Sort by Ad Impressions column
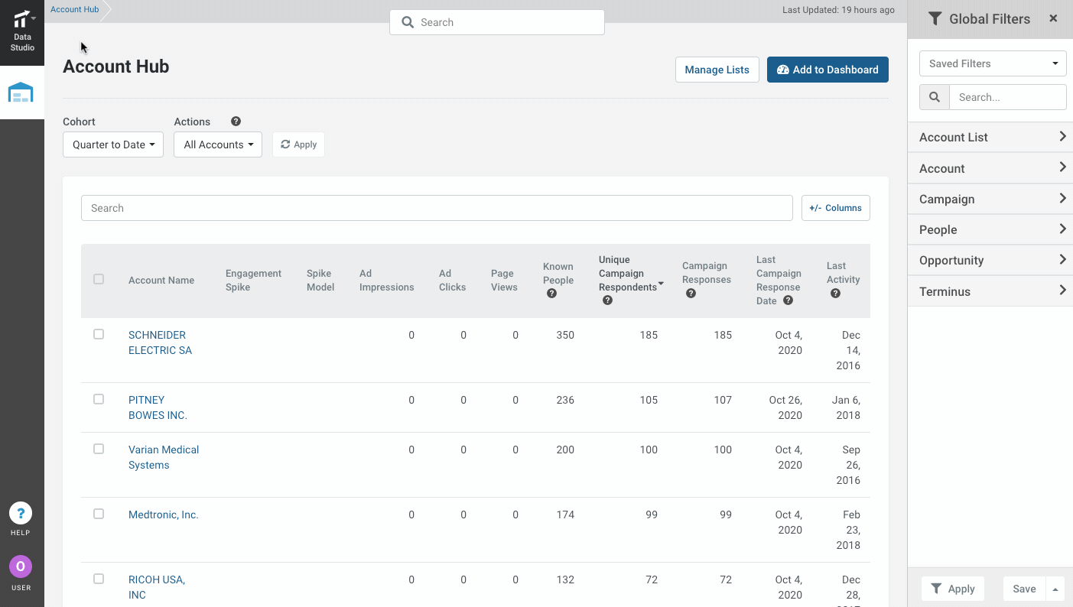This screenshot has width=1073, height=607. pos(386,280)
